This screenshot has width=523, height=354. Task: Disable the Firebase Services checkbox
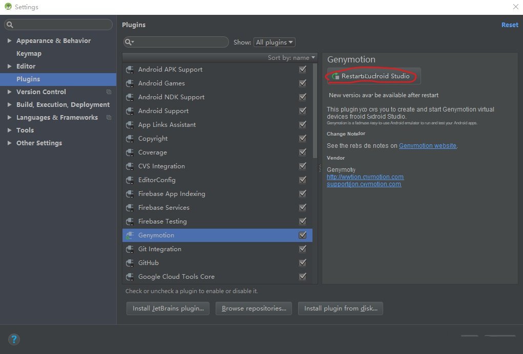click(303, 208)
